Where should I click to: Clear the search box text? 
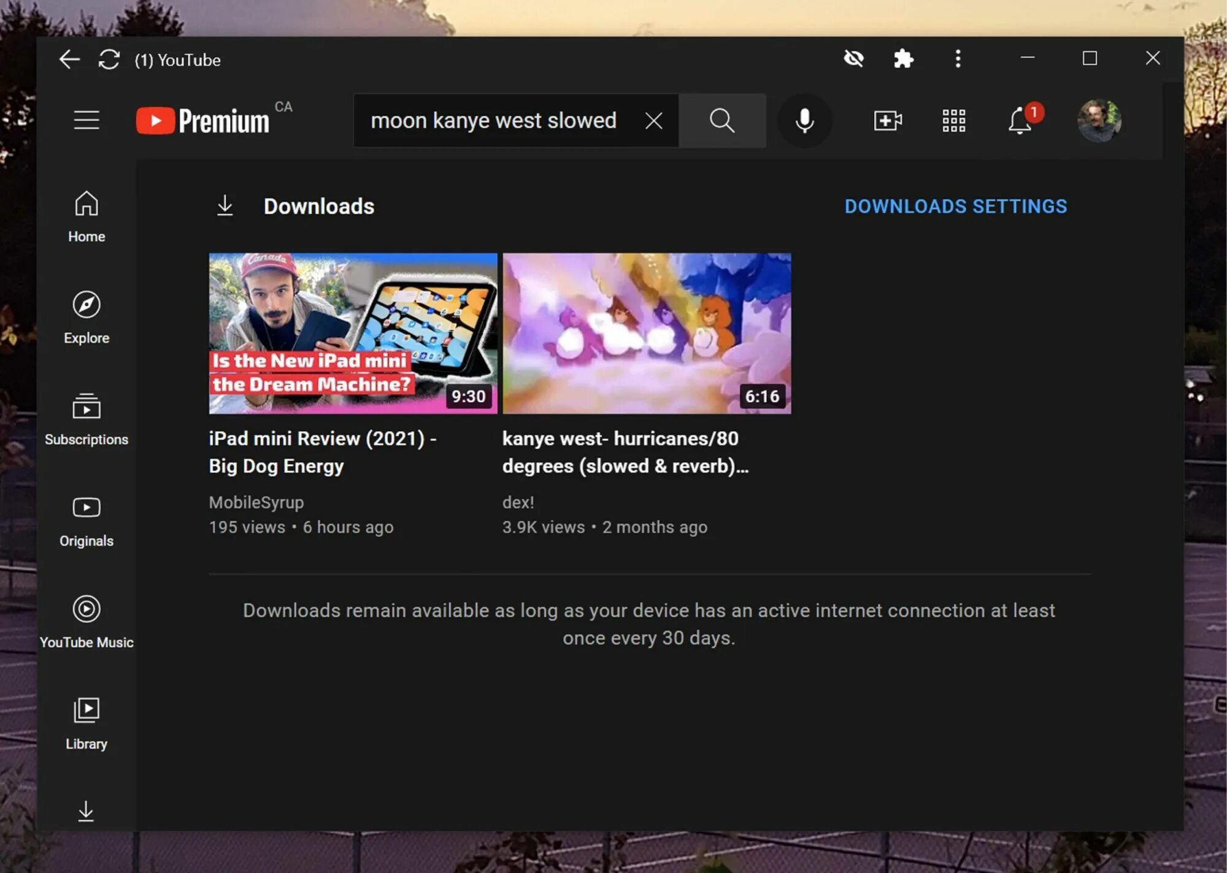tap(653, 121)
